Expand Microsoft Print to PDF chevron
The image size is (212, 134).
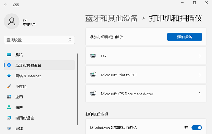pyautogui.click(x=200, y=75)
